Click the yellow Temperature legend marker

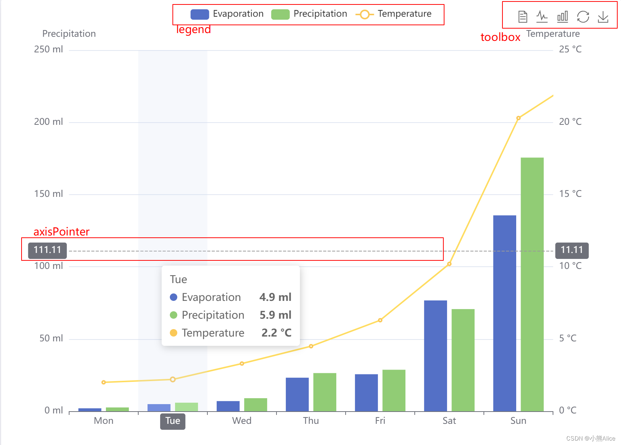365,14
